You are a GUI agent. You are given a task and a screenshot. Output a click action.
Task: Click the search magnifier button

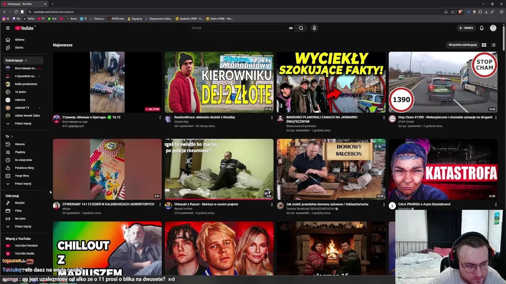point(301,28)
